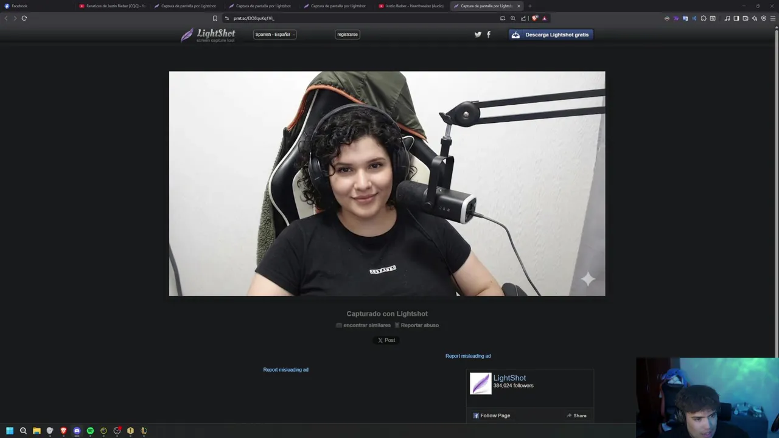
Task: Open LightShot Twitter page icon
Action: 478,35
